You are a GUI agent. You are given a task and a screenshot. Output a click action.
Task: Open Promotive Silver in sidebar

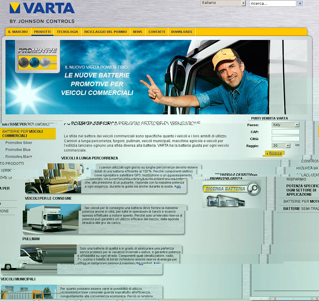19,142
